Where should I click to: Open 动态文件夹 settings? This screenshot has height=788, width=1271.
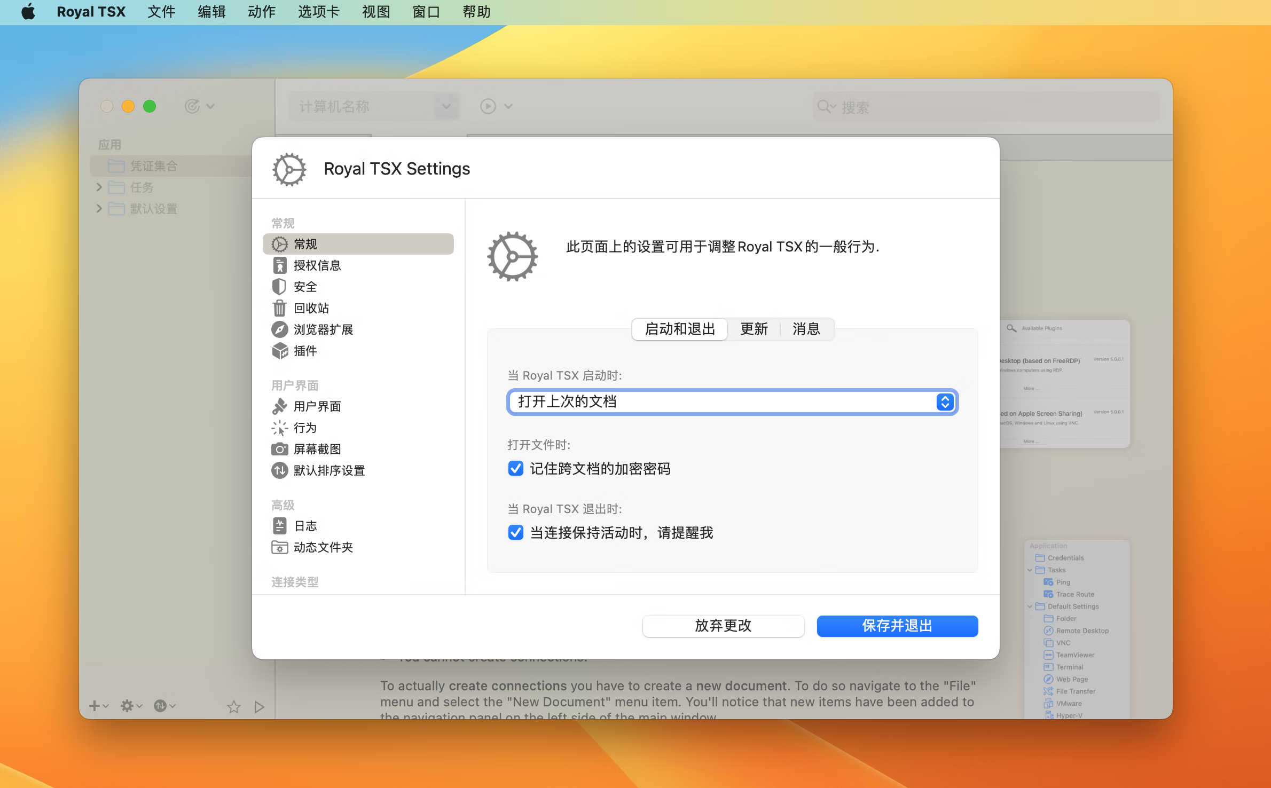323,547
